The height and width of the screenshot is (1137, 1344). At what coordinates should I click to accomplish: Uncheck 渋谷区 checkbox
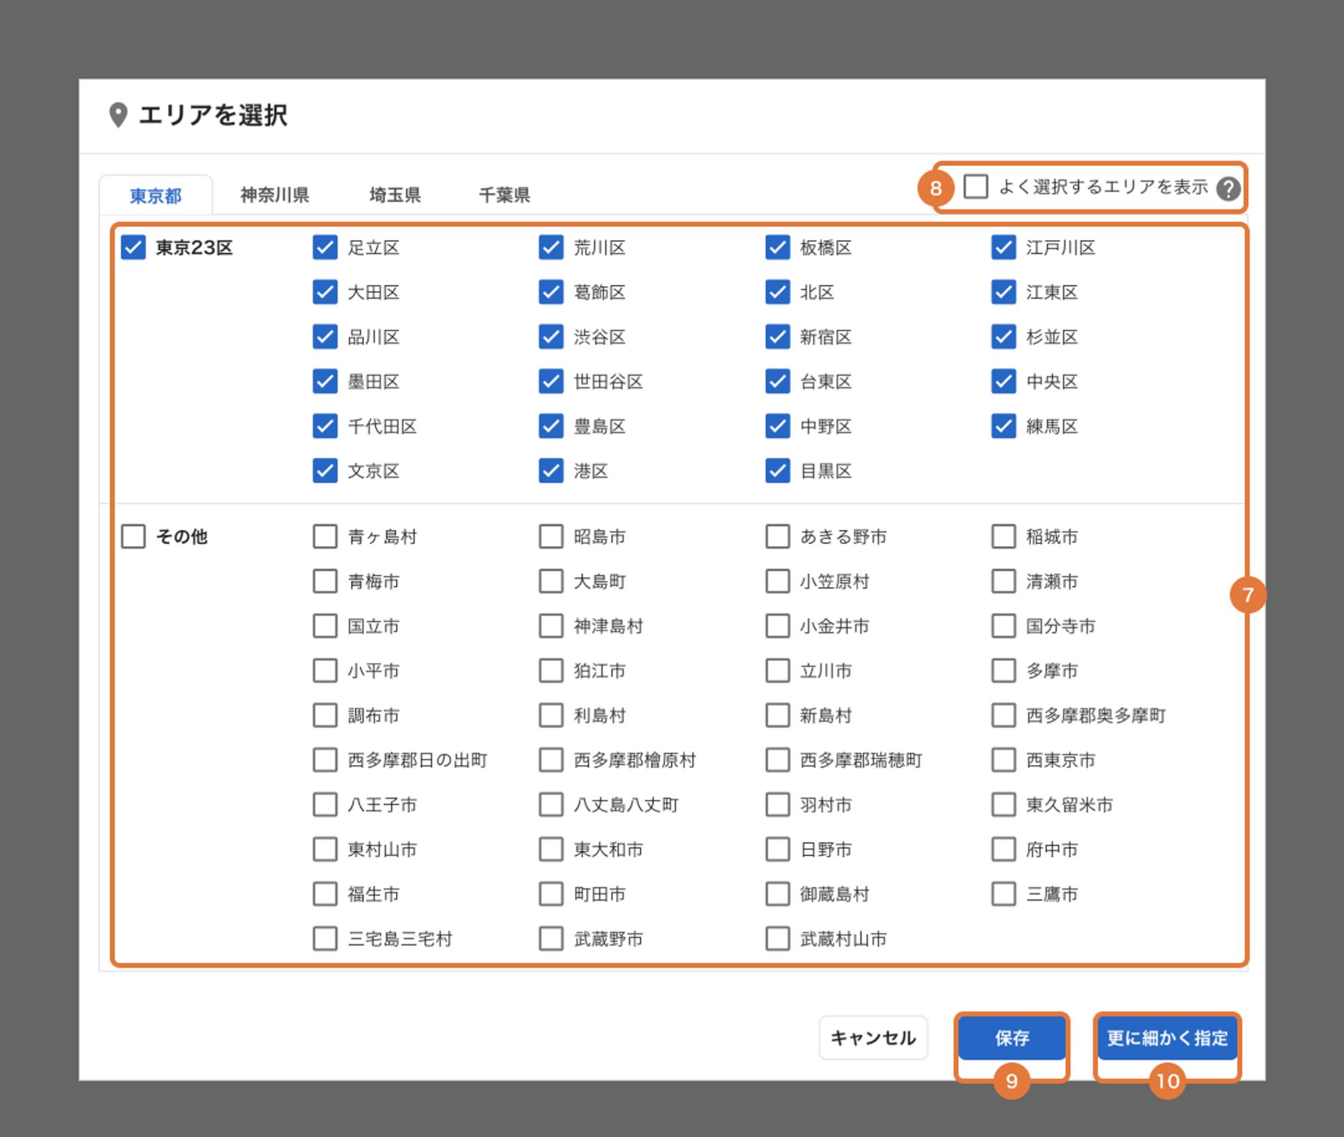click(551, 336)
